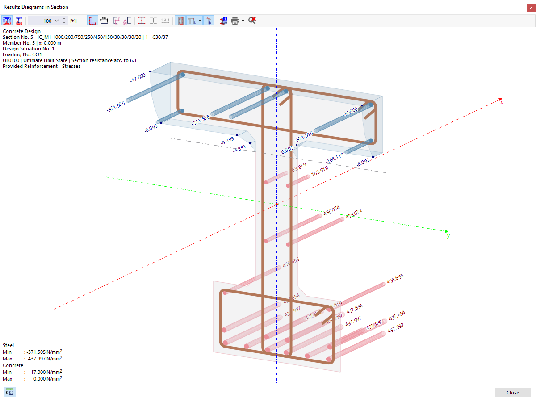Click the zoom percentage stepper arrows
The image size is (536, 402).
[x=64, y=21]
